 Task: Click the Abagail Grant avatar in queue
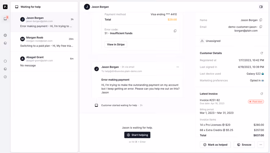click(22, 59)
